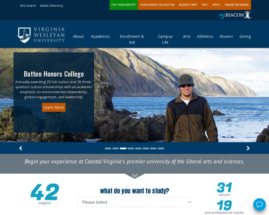Select the last carousel slide indicator

[161, 148]
